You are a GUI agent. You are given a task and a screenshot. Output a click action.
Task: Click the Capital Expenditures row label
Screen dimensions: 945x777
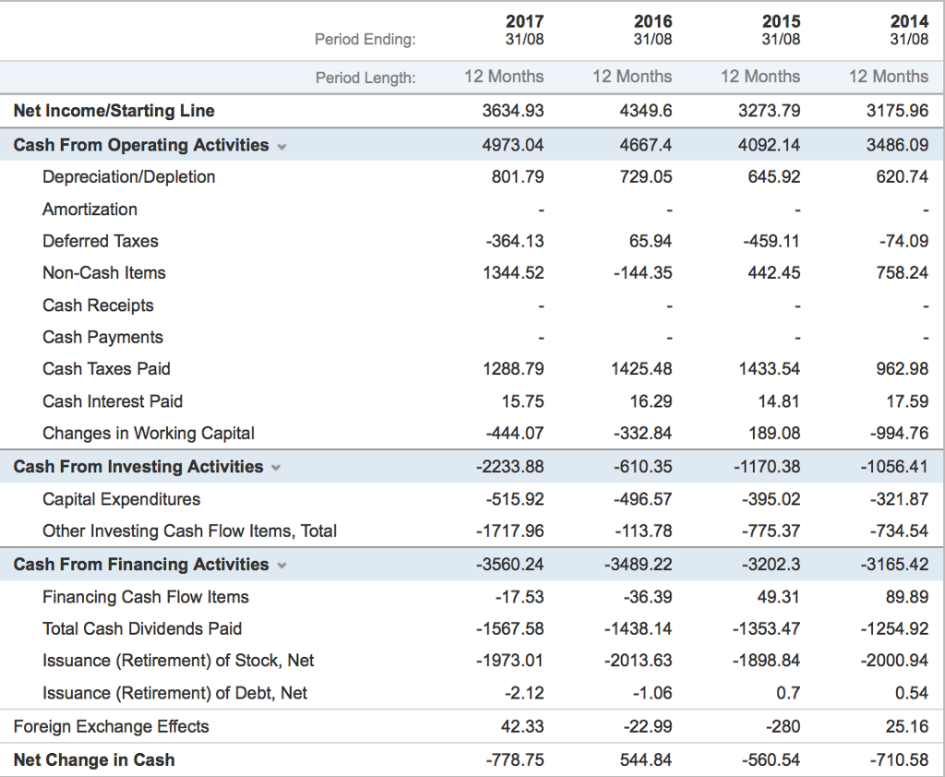pyautogui.click(x=121, y=498)
